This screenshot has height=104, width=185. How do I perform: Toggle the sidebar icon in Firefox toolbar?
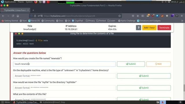143,16
